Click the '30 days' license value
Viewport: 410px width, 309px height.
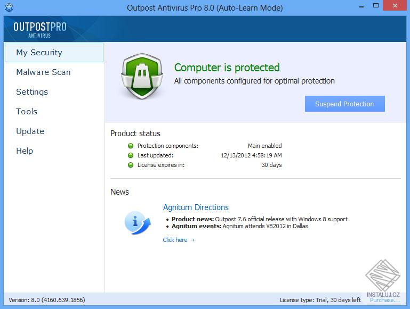272,165
